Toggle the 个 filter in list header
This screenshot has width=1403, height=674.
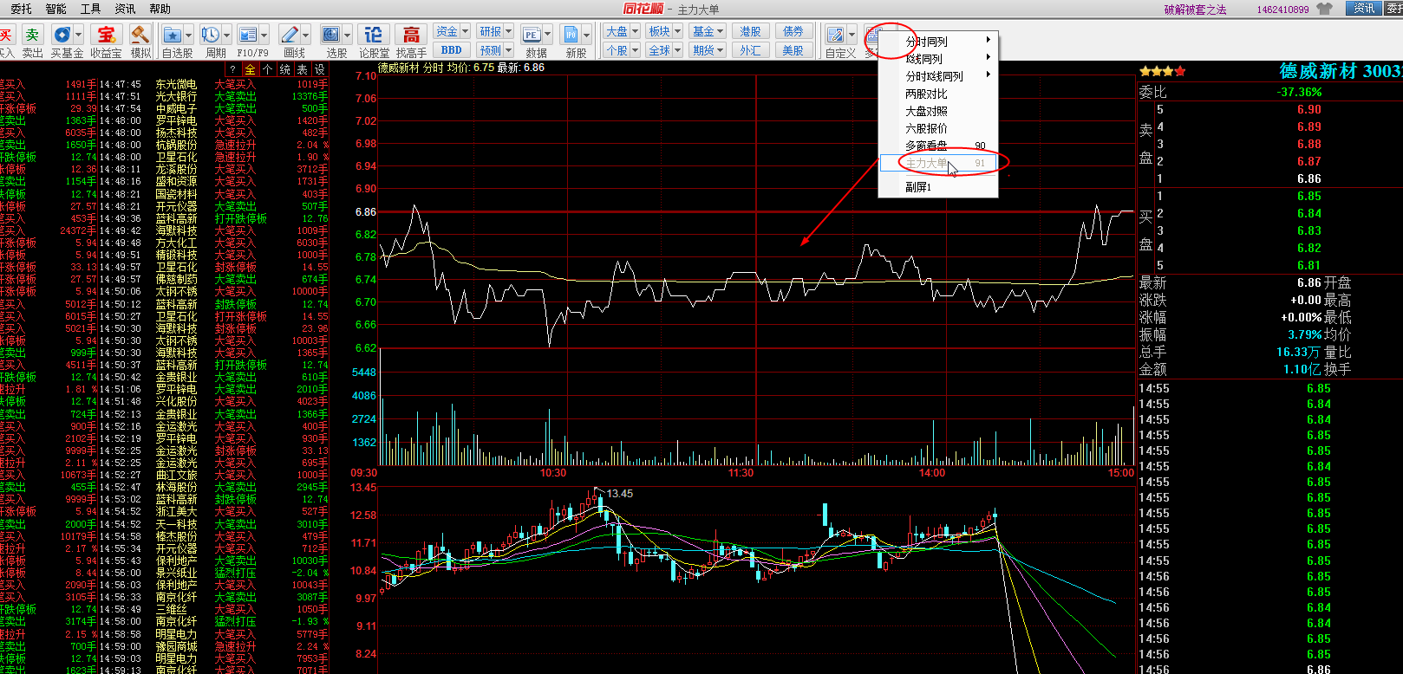267,69
